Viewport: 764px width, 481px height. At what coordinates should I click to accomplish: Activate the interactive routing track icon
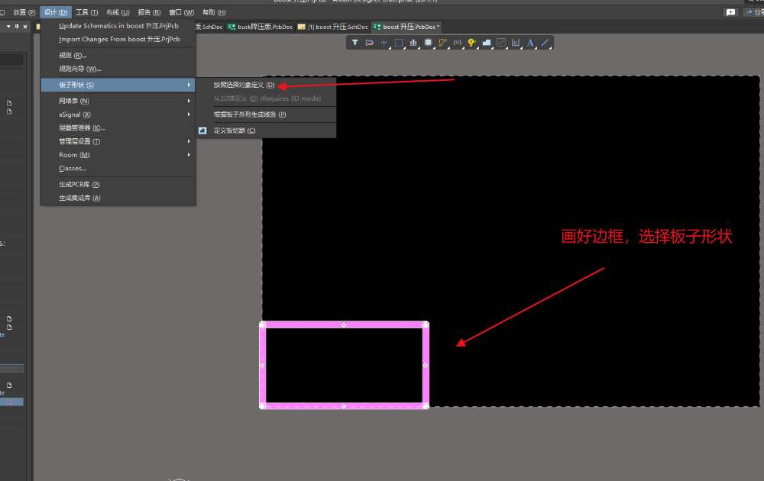442,43
